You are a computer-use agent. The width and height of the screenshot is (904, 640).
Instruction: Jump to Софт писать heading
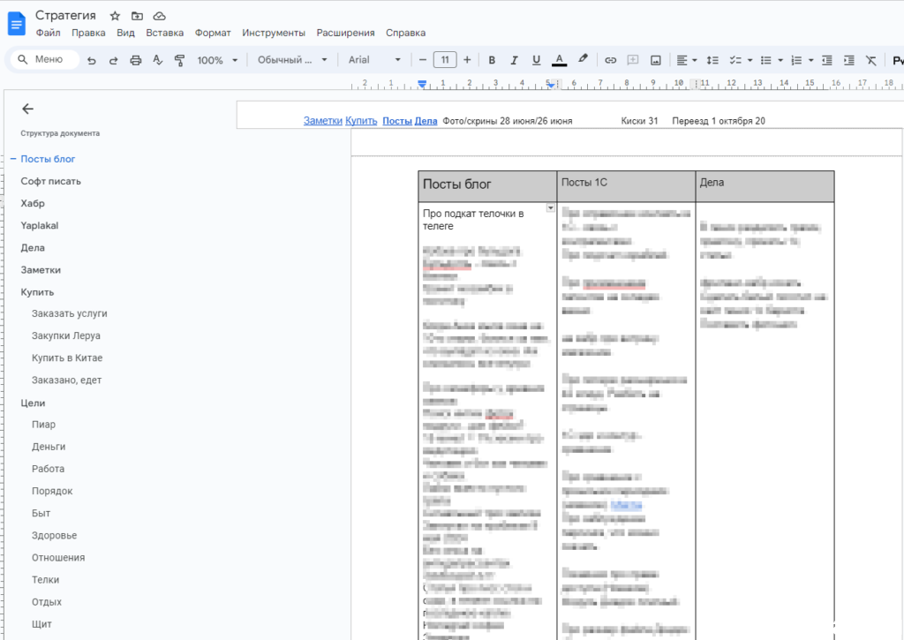50,181
